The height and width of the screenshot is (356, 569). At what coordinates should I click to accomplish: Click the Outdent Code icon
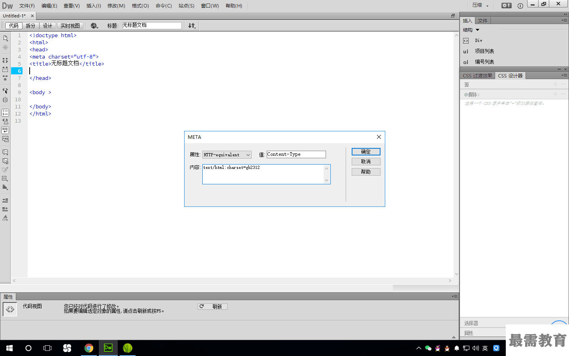5,209
